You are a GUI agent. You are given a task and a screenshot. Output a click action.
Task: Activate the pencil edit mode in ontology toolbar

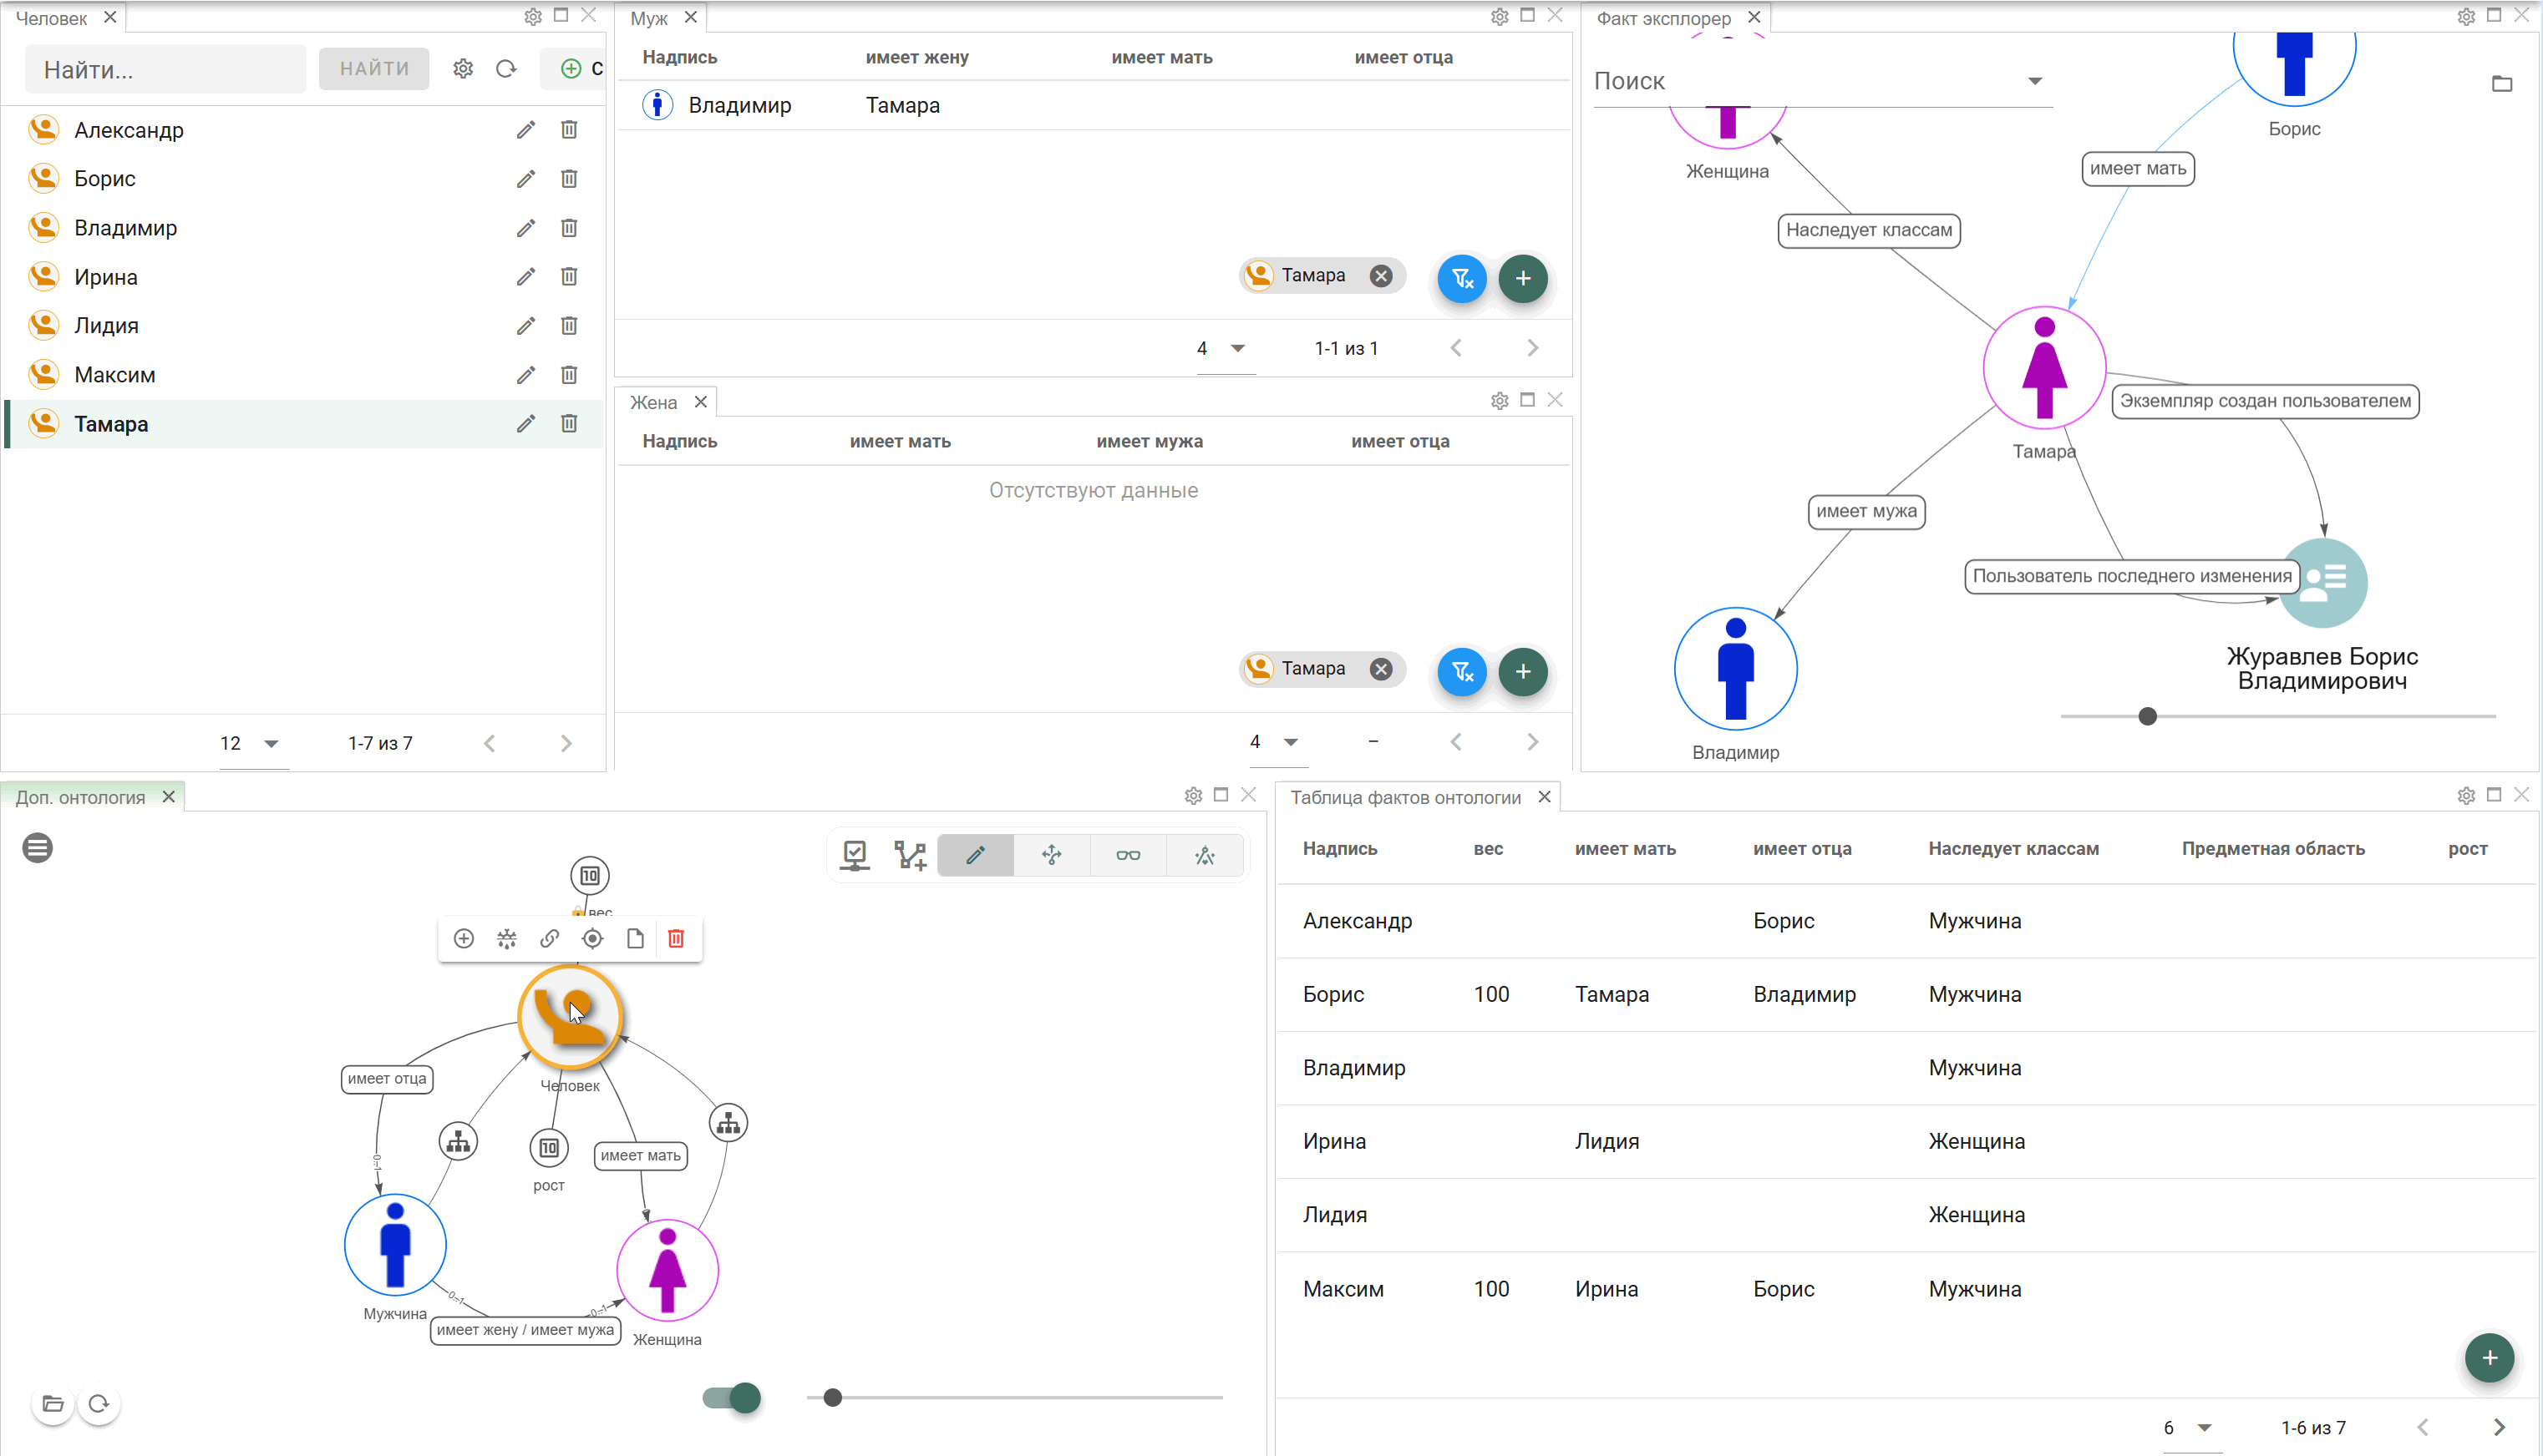pos(976,855)
